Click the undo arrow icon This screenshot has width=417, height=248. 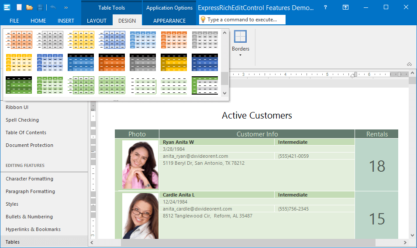(53, 7)
